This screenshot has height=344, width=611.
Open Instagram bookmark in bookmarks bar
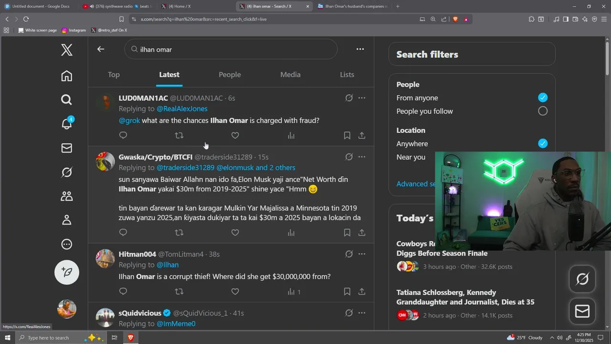point(74,30)
